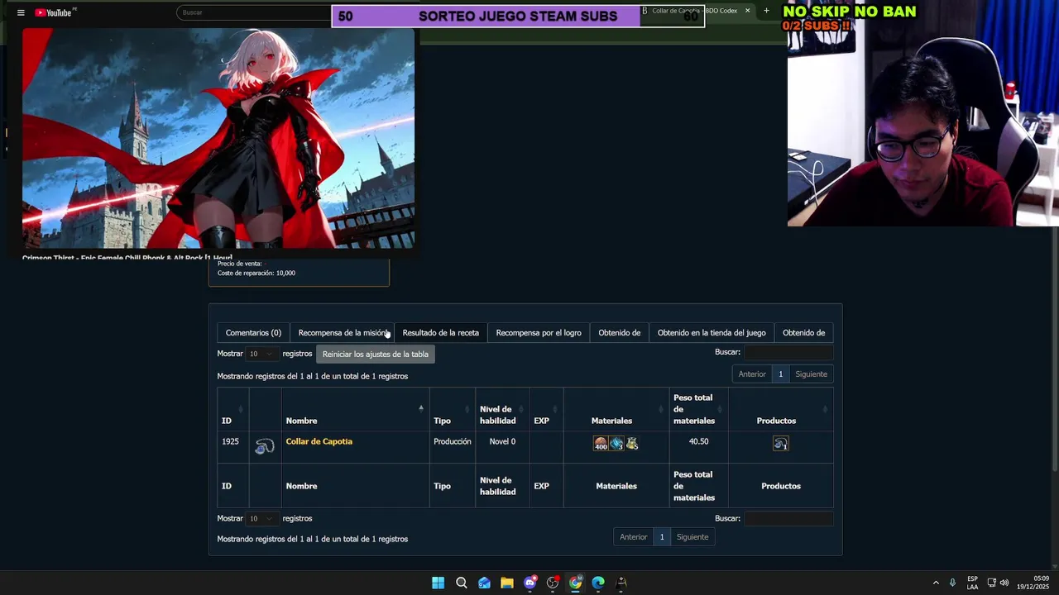Open the dark game launcher taskbar icon
The width and height of the screenshot is (1059, 595).
point(621,583)
